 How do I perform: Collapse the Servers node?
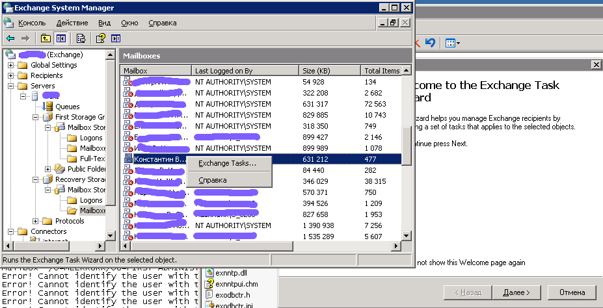[11, 86]
